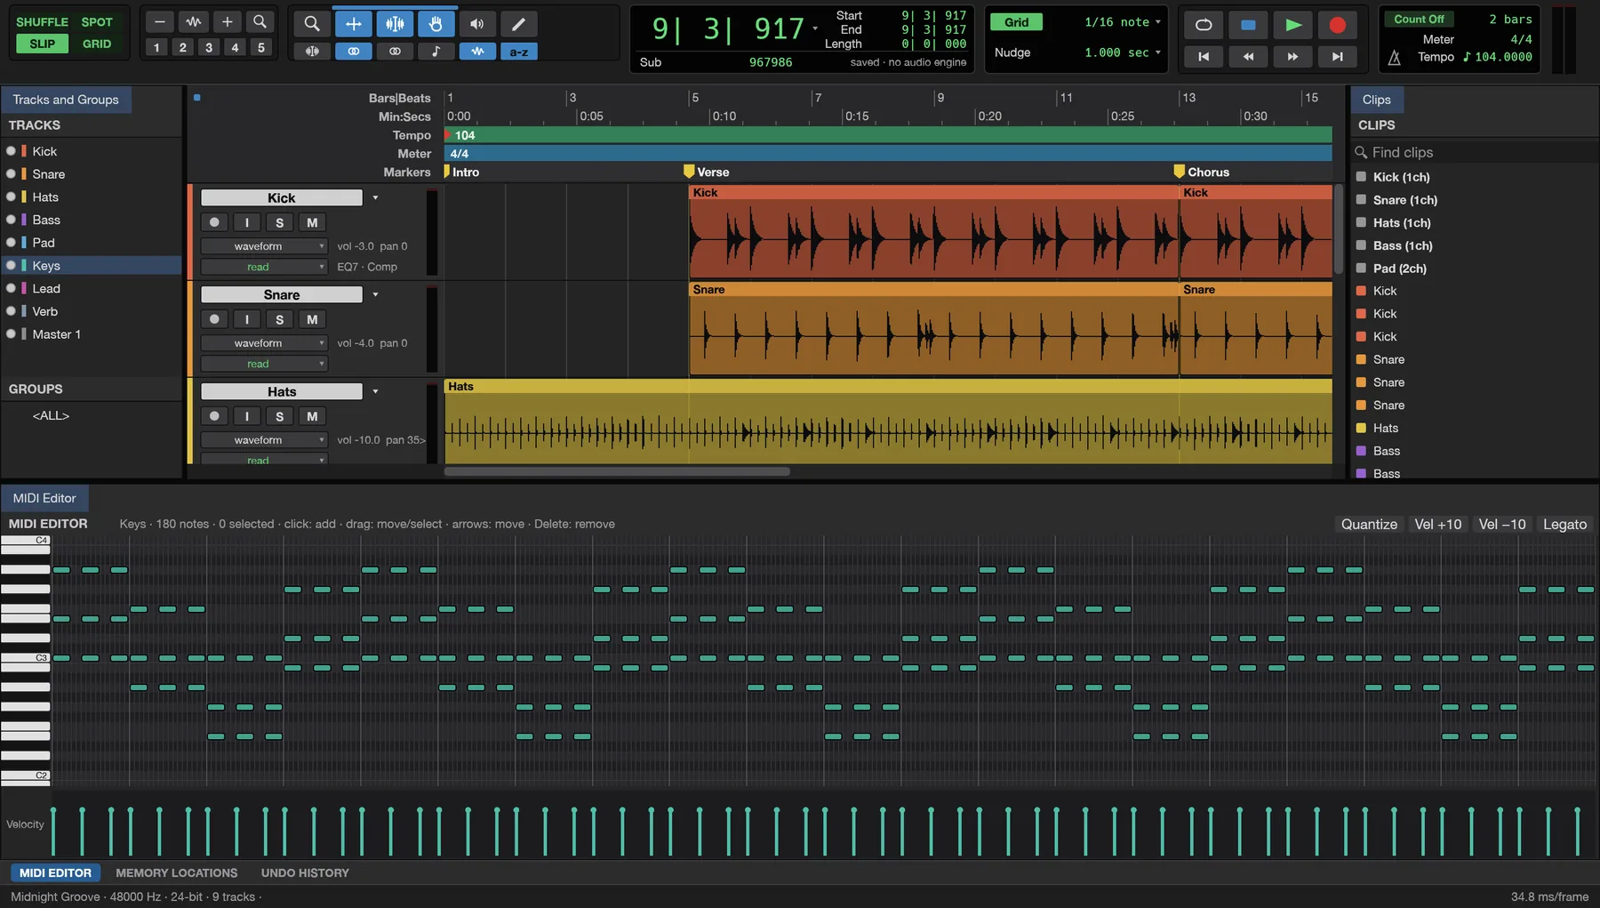Mute the Snare track
1600x908 pixels.
click(x=312, y=319)
